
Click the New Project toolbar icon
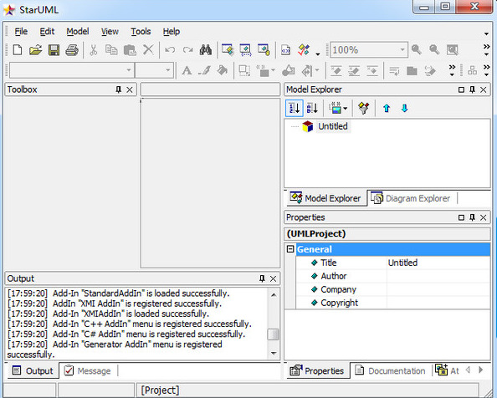pyautogui.click(x=18, y=50)
